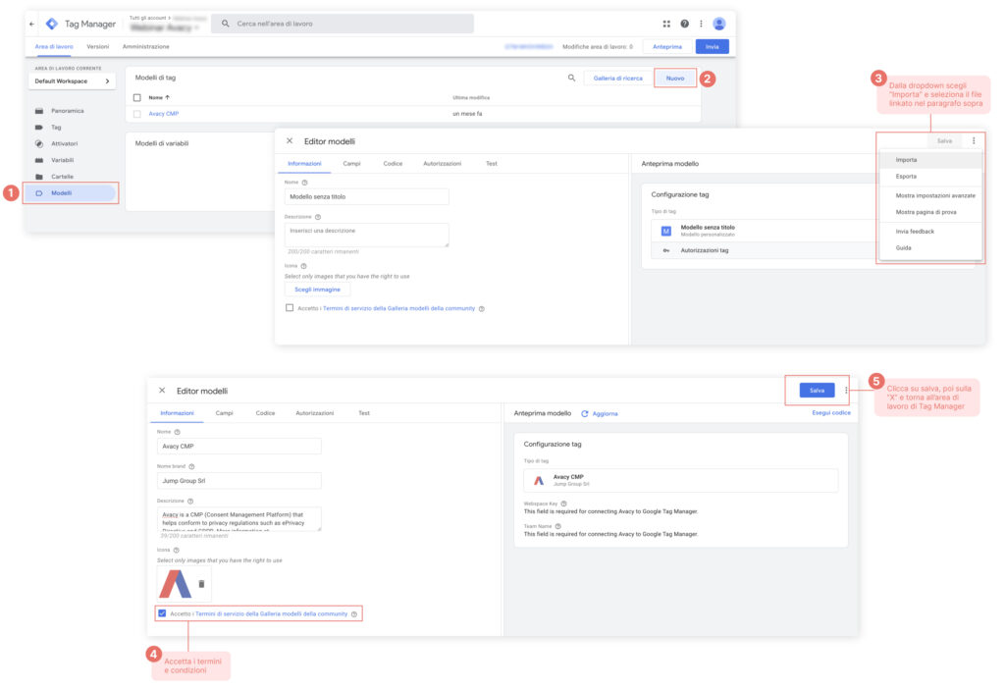Select the Area di lavoro tab
The image size is (1005, 690).
pos(54,47)
